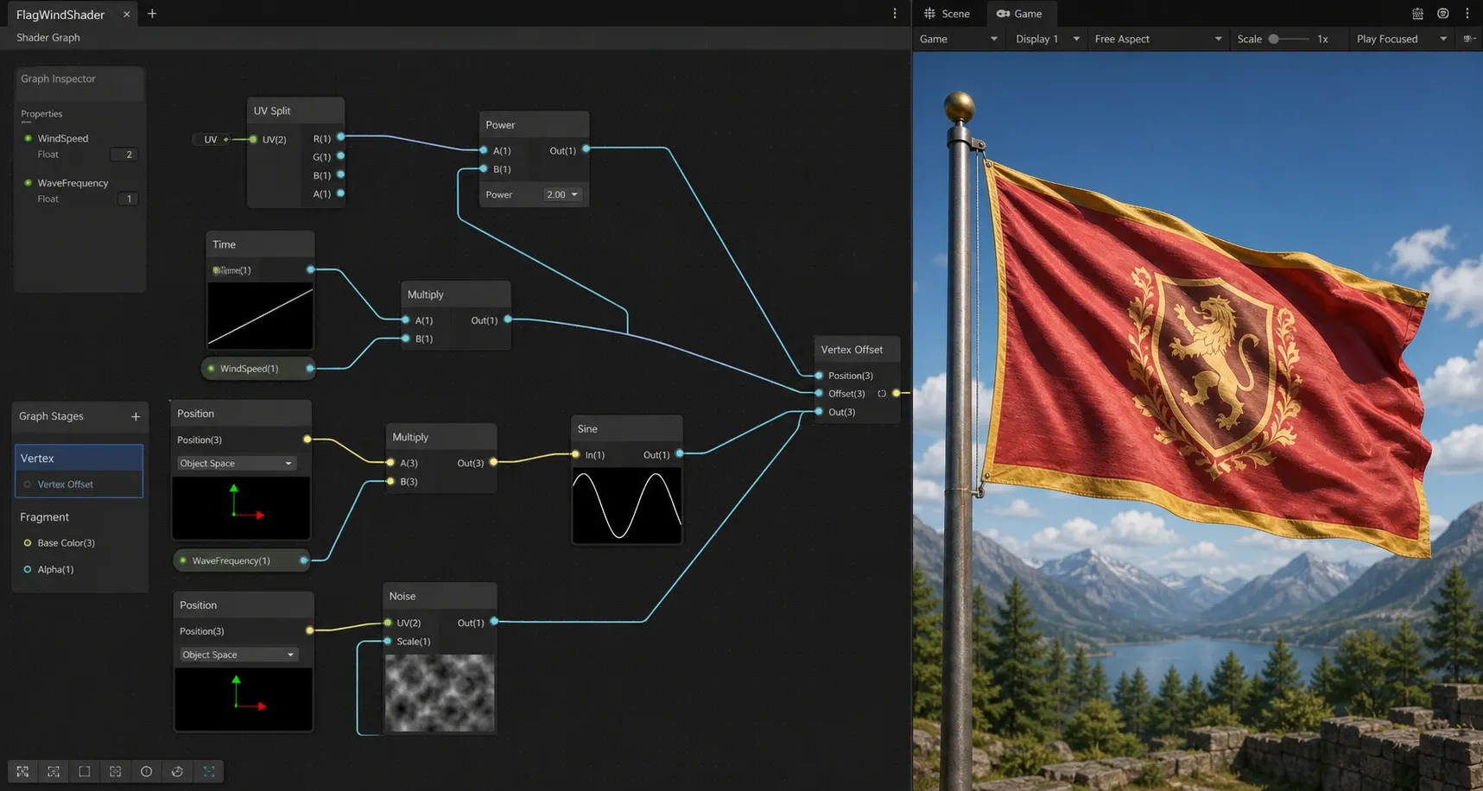Image resolution: width=1483 pixels, height=791 pixels.
Task: Open the gizmos dropdown icon after Play Focused
Action: [1469, 39]
